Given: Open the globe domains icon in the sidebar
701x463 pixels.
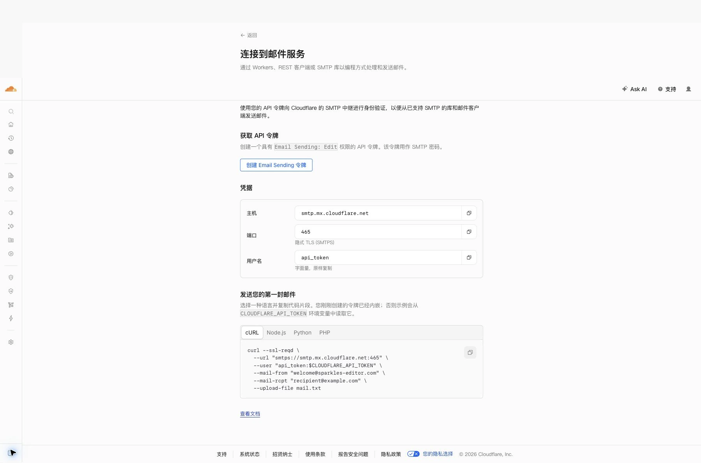Looking at the screenshot, I should pyautogui.click(x=11, y=152).
